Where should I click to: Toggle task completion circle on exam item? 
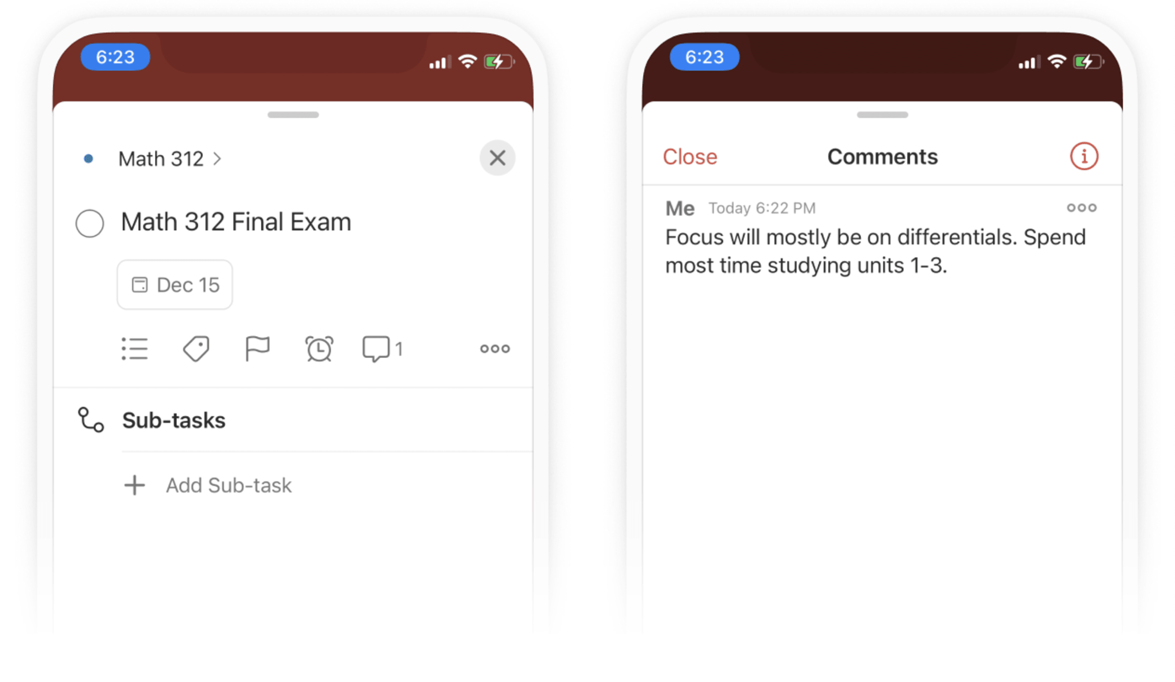[x=89, y=223]
